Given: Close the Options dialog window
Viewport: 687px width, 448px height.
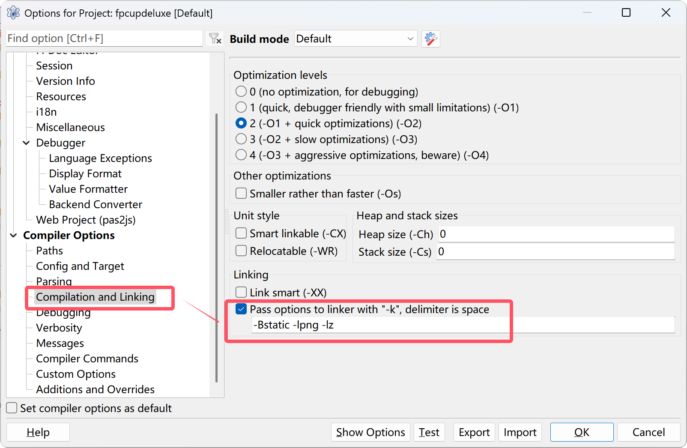Looking at the screenshot, I should (666, 13).
